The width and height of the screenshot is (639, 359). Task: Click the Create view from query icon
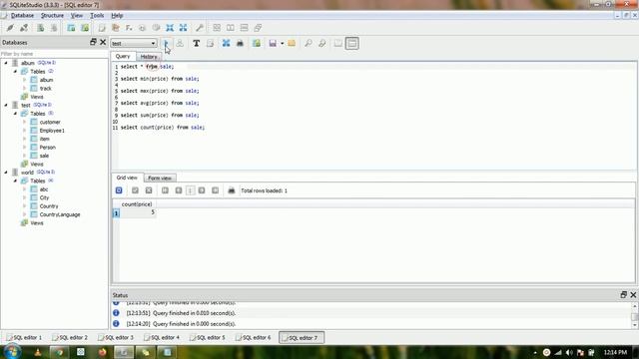(x=256, y=43)
